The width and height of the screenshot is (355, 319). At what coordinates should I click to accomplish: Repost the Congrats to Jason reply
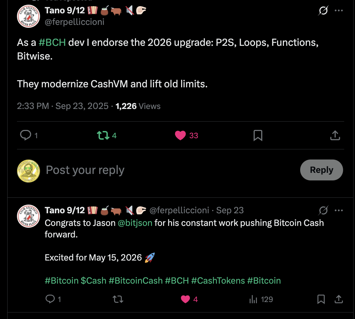(x=118, y=299)
